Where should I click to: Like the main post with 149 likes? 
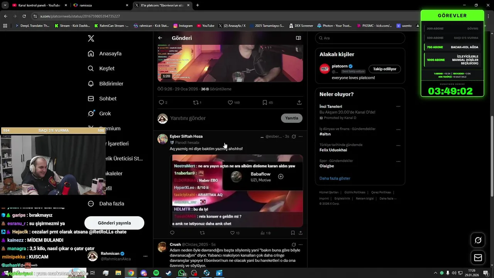[x=230, y=102]
